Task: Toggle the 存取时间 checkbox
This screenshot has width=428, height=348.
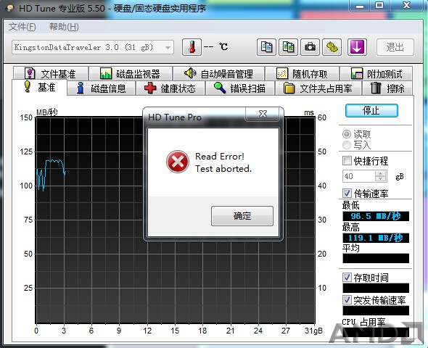Action: click(347, 278)
